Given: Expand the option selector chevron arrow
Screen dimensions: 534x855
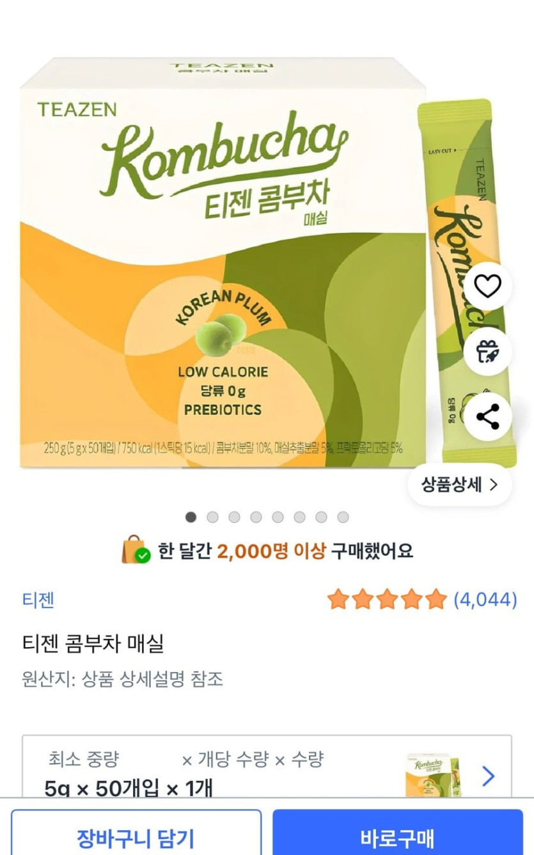Looking at the screenshot, I should pos(488,776).
